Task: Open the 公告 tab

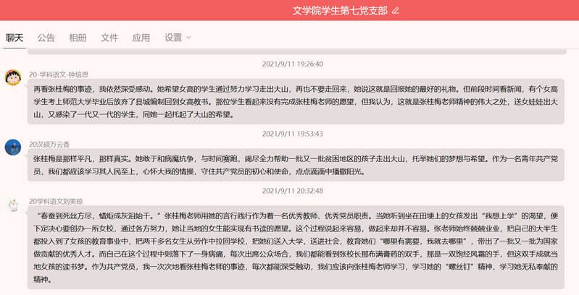Action: tap(46, 38)
